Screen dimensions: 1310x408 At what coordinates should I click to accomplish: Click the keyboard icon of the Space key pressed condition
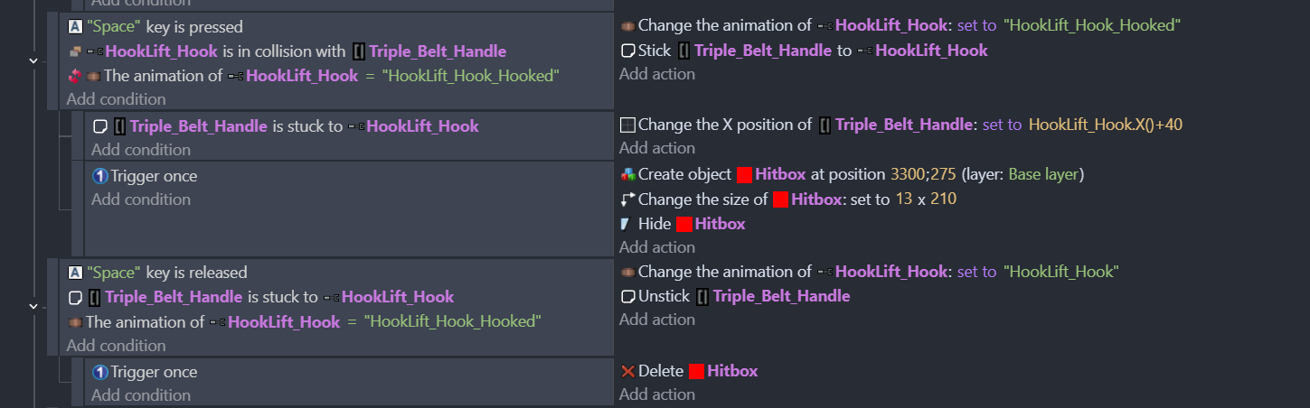75,27
